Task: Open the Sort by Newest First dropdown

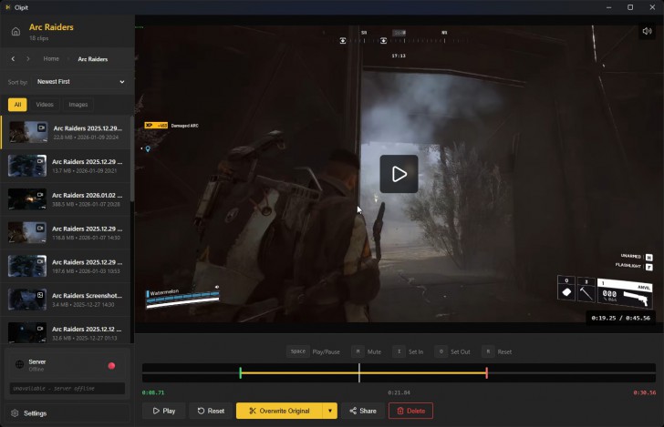Action: 80,82
